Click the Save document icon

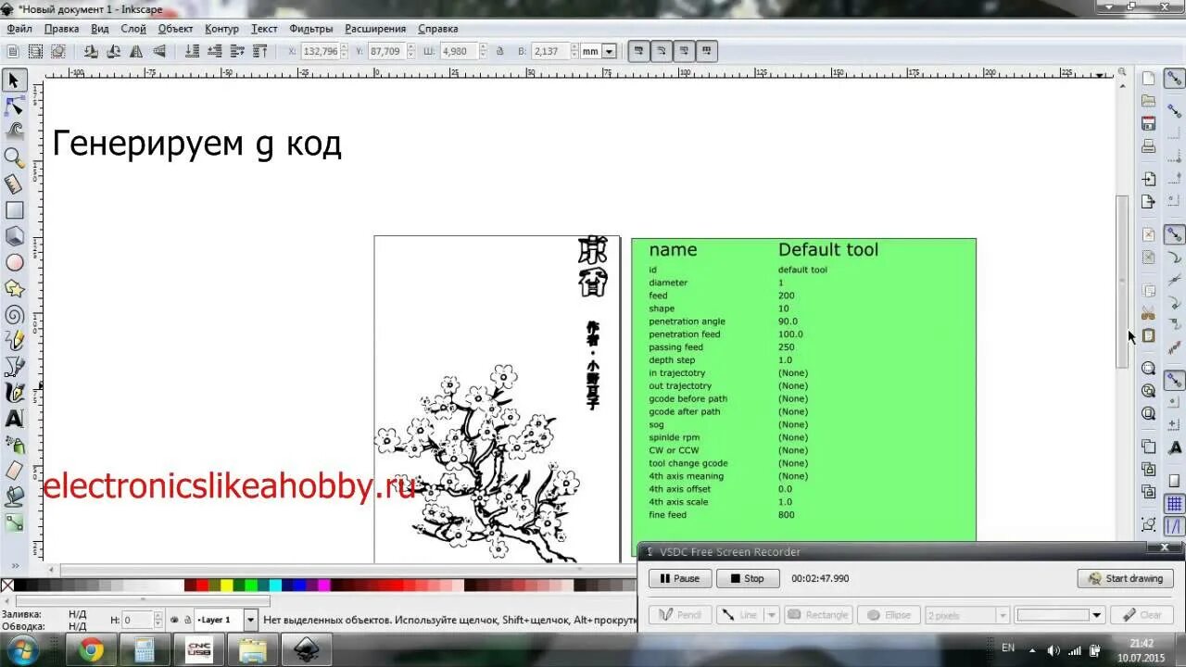click(1148, 123)
